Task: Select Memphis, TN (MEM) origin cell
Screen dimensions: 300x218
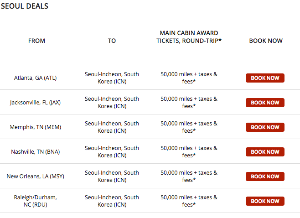Action: pos(36,127)
